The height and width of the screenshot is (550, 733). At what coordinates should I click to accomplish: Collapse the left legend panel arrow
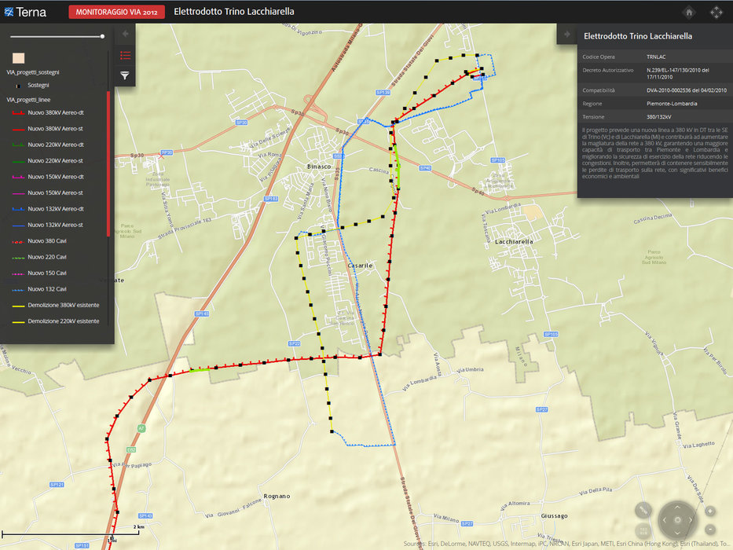point(125,34)
